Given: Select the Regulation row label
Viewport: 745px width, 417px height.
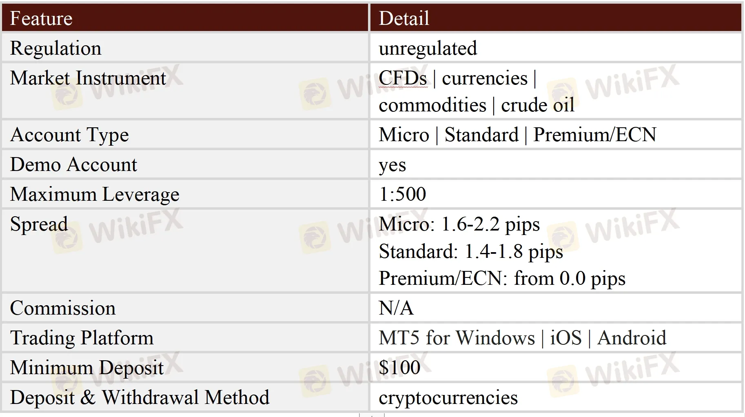Looking at the screenshot, I should [x=55, y=48].
